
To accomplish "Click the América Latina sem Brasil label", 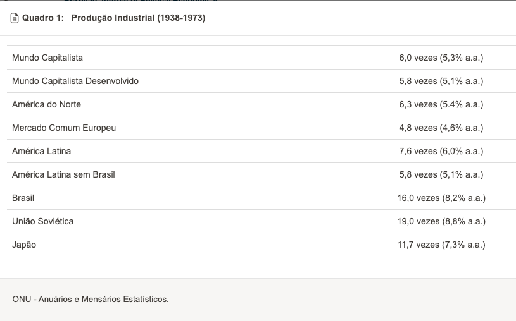I will point(63,174).
